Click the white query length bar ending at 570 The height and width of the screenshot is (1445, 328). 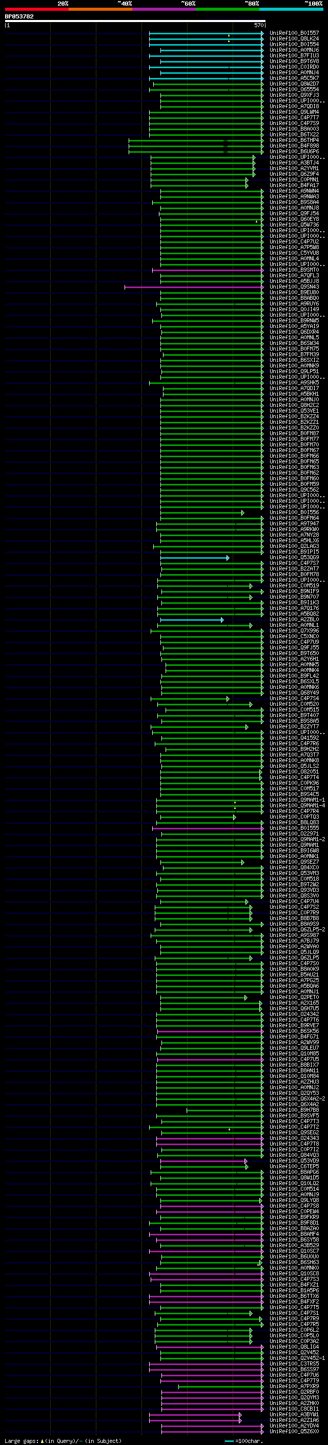pos(135,22)
